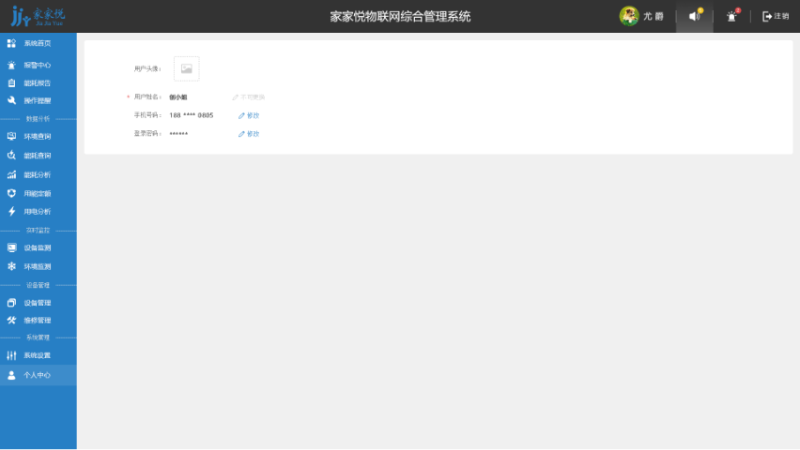Open 系统设置 sliders menu item

38,355
